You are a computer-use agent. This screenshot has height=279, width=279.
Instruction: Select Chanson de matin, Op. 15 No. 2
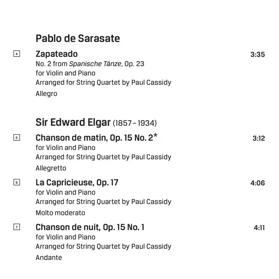[x=96, y=137]
